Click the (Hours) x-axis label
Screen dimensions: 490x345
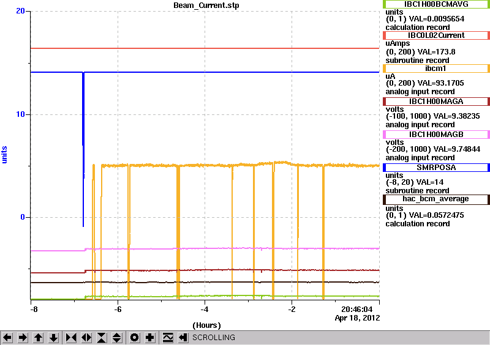point(206,325)
